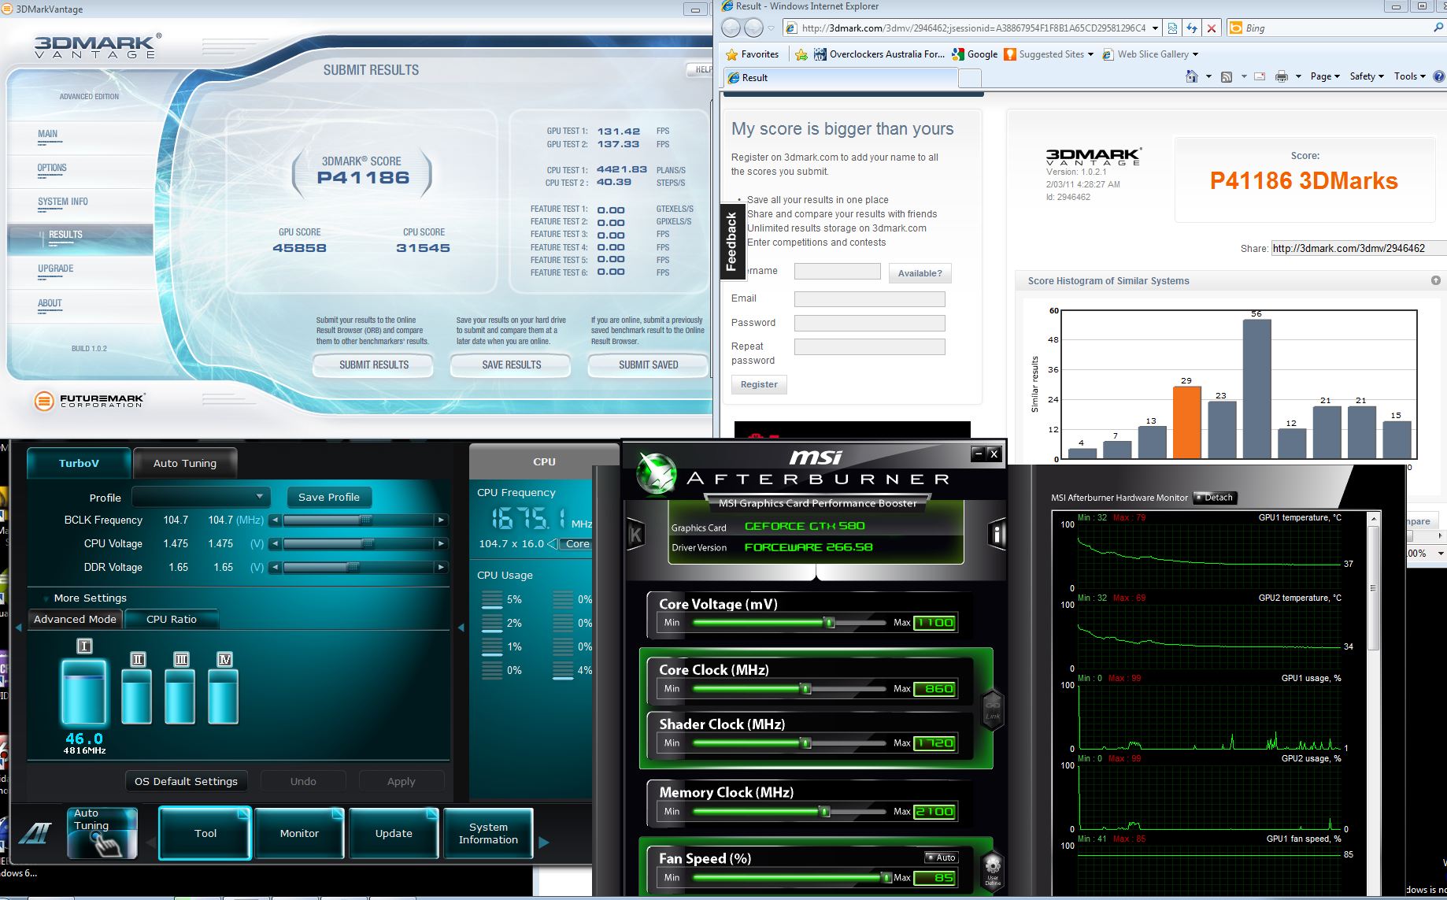Click the Futuremark Corporation logo

[89, 401]
